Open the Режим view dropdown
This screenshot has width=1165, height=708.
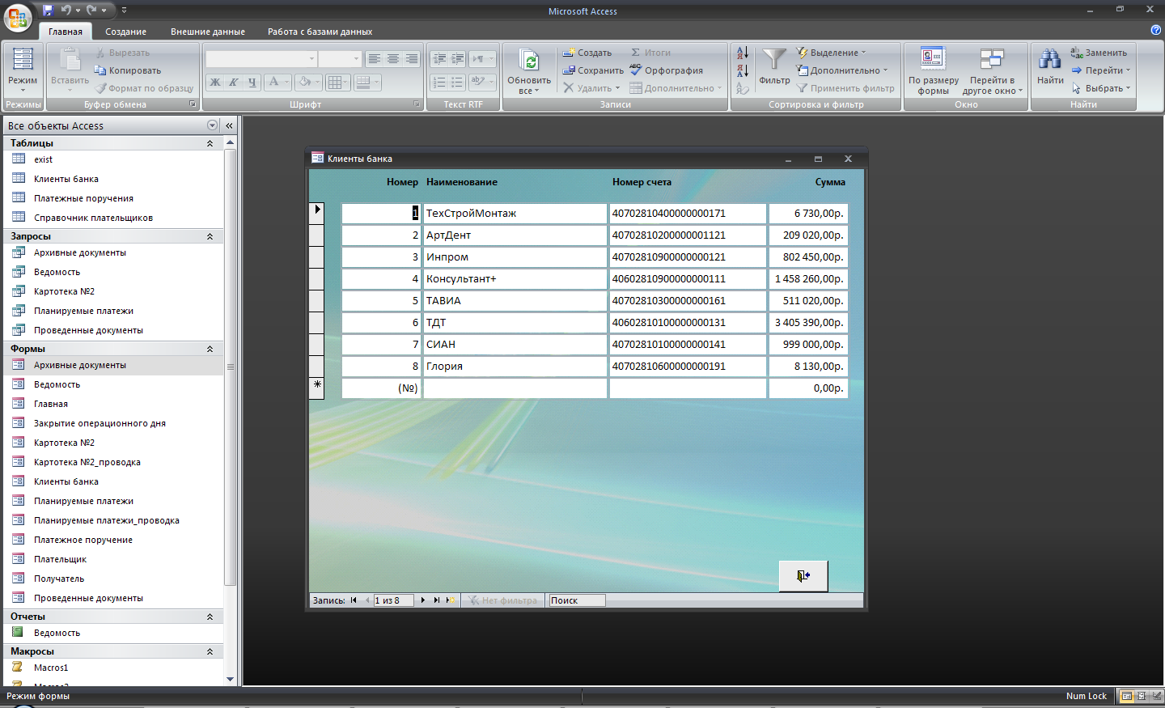coord(23,71)
